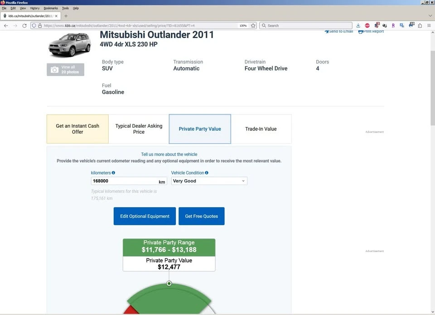Open the Bookmarks menu
Image resolution: width=435 pixels, height=315 pixels.
(x=51, y=8)
